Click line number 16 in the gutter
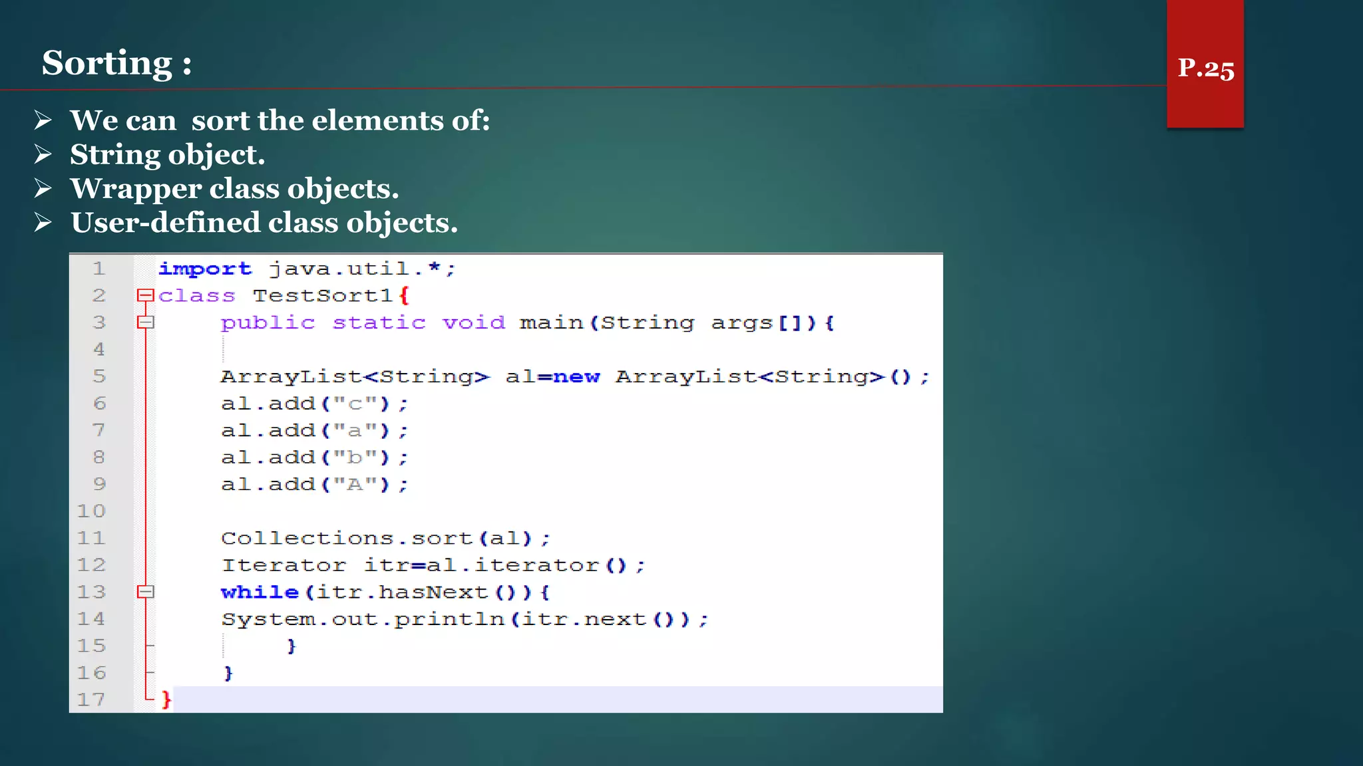The width and height of the screenshot is (1363, 766). click(91, 672)
